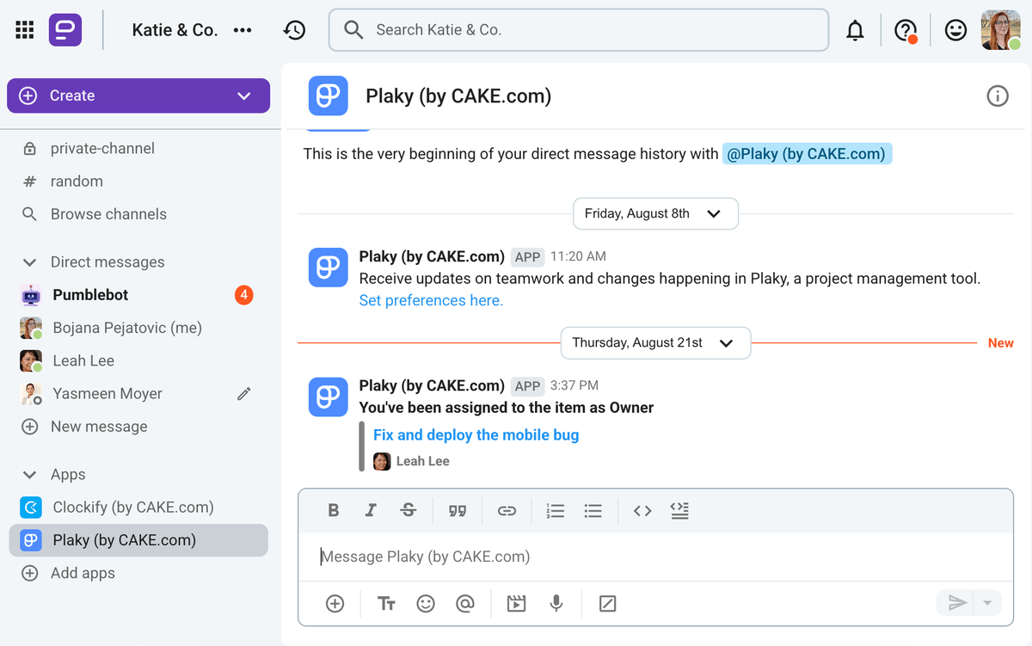Expand the Create button dropdown

[244, 95]
